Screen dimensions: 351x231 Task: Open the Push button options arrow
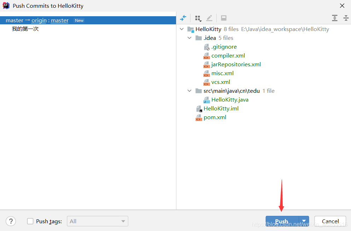point(304,221)
